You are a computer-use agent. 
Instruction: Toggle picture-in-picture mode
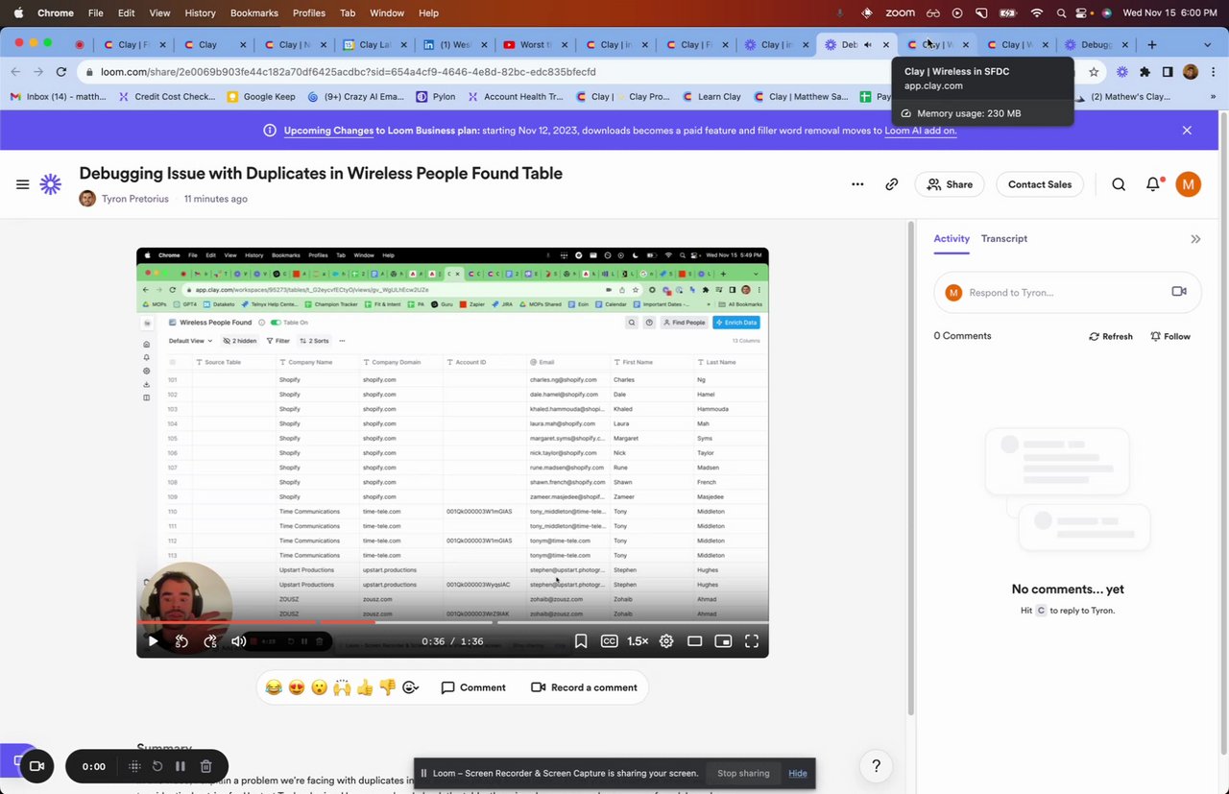click(x=723, y=641)
